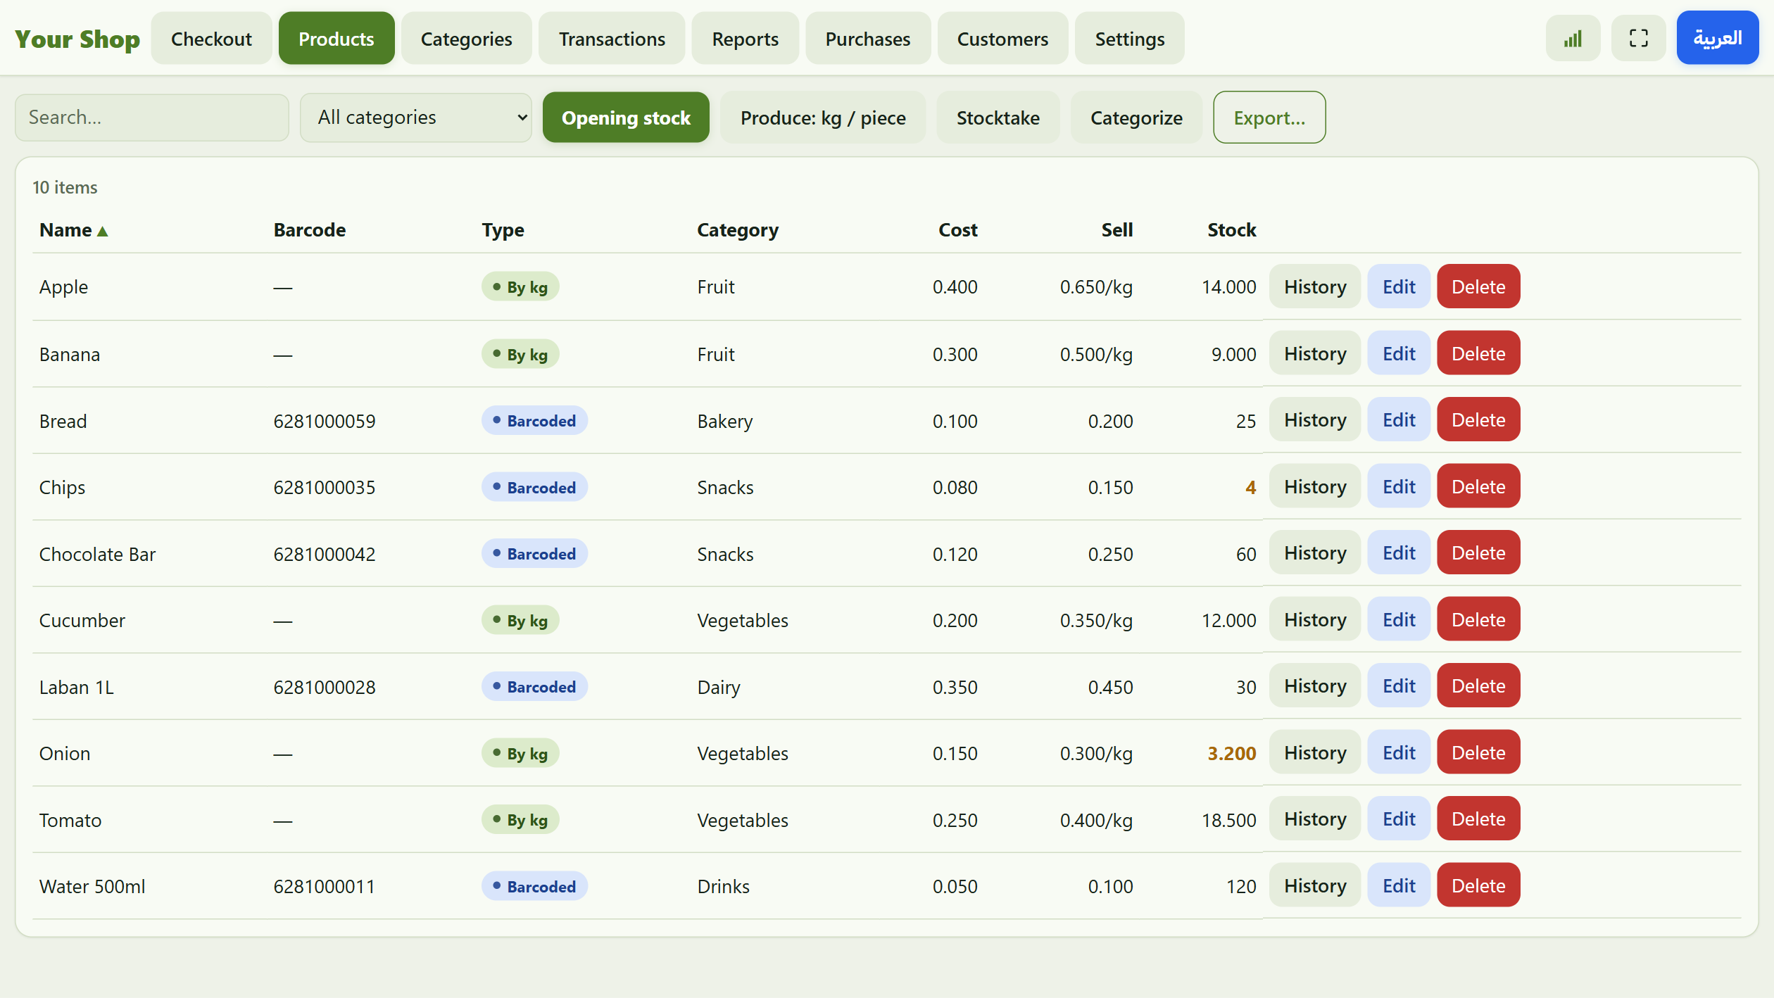Focus the product Search field
This screenshot has height=998, width=1774.
[x=152, y=118]
